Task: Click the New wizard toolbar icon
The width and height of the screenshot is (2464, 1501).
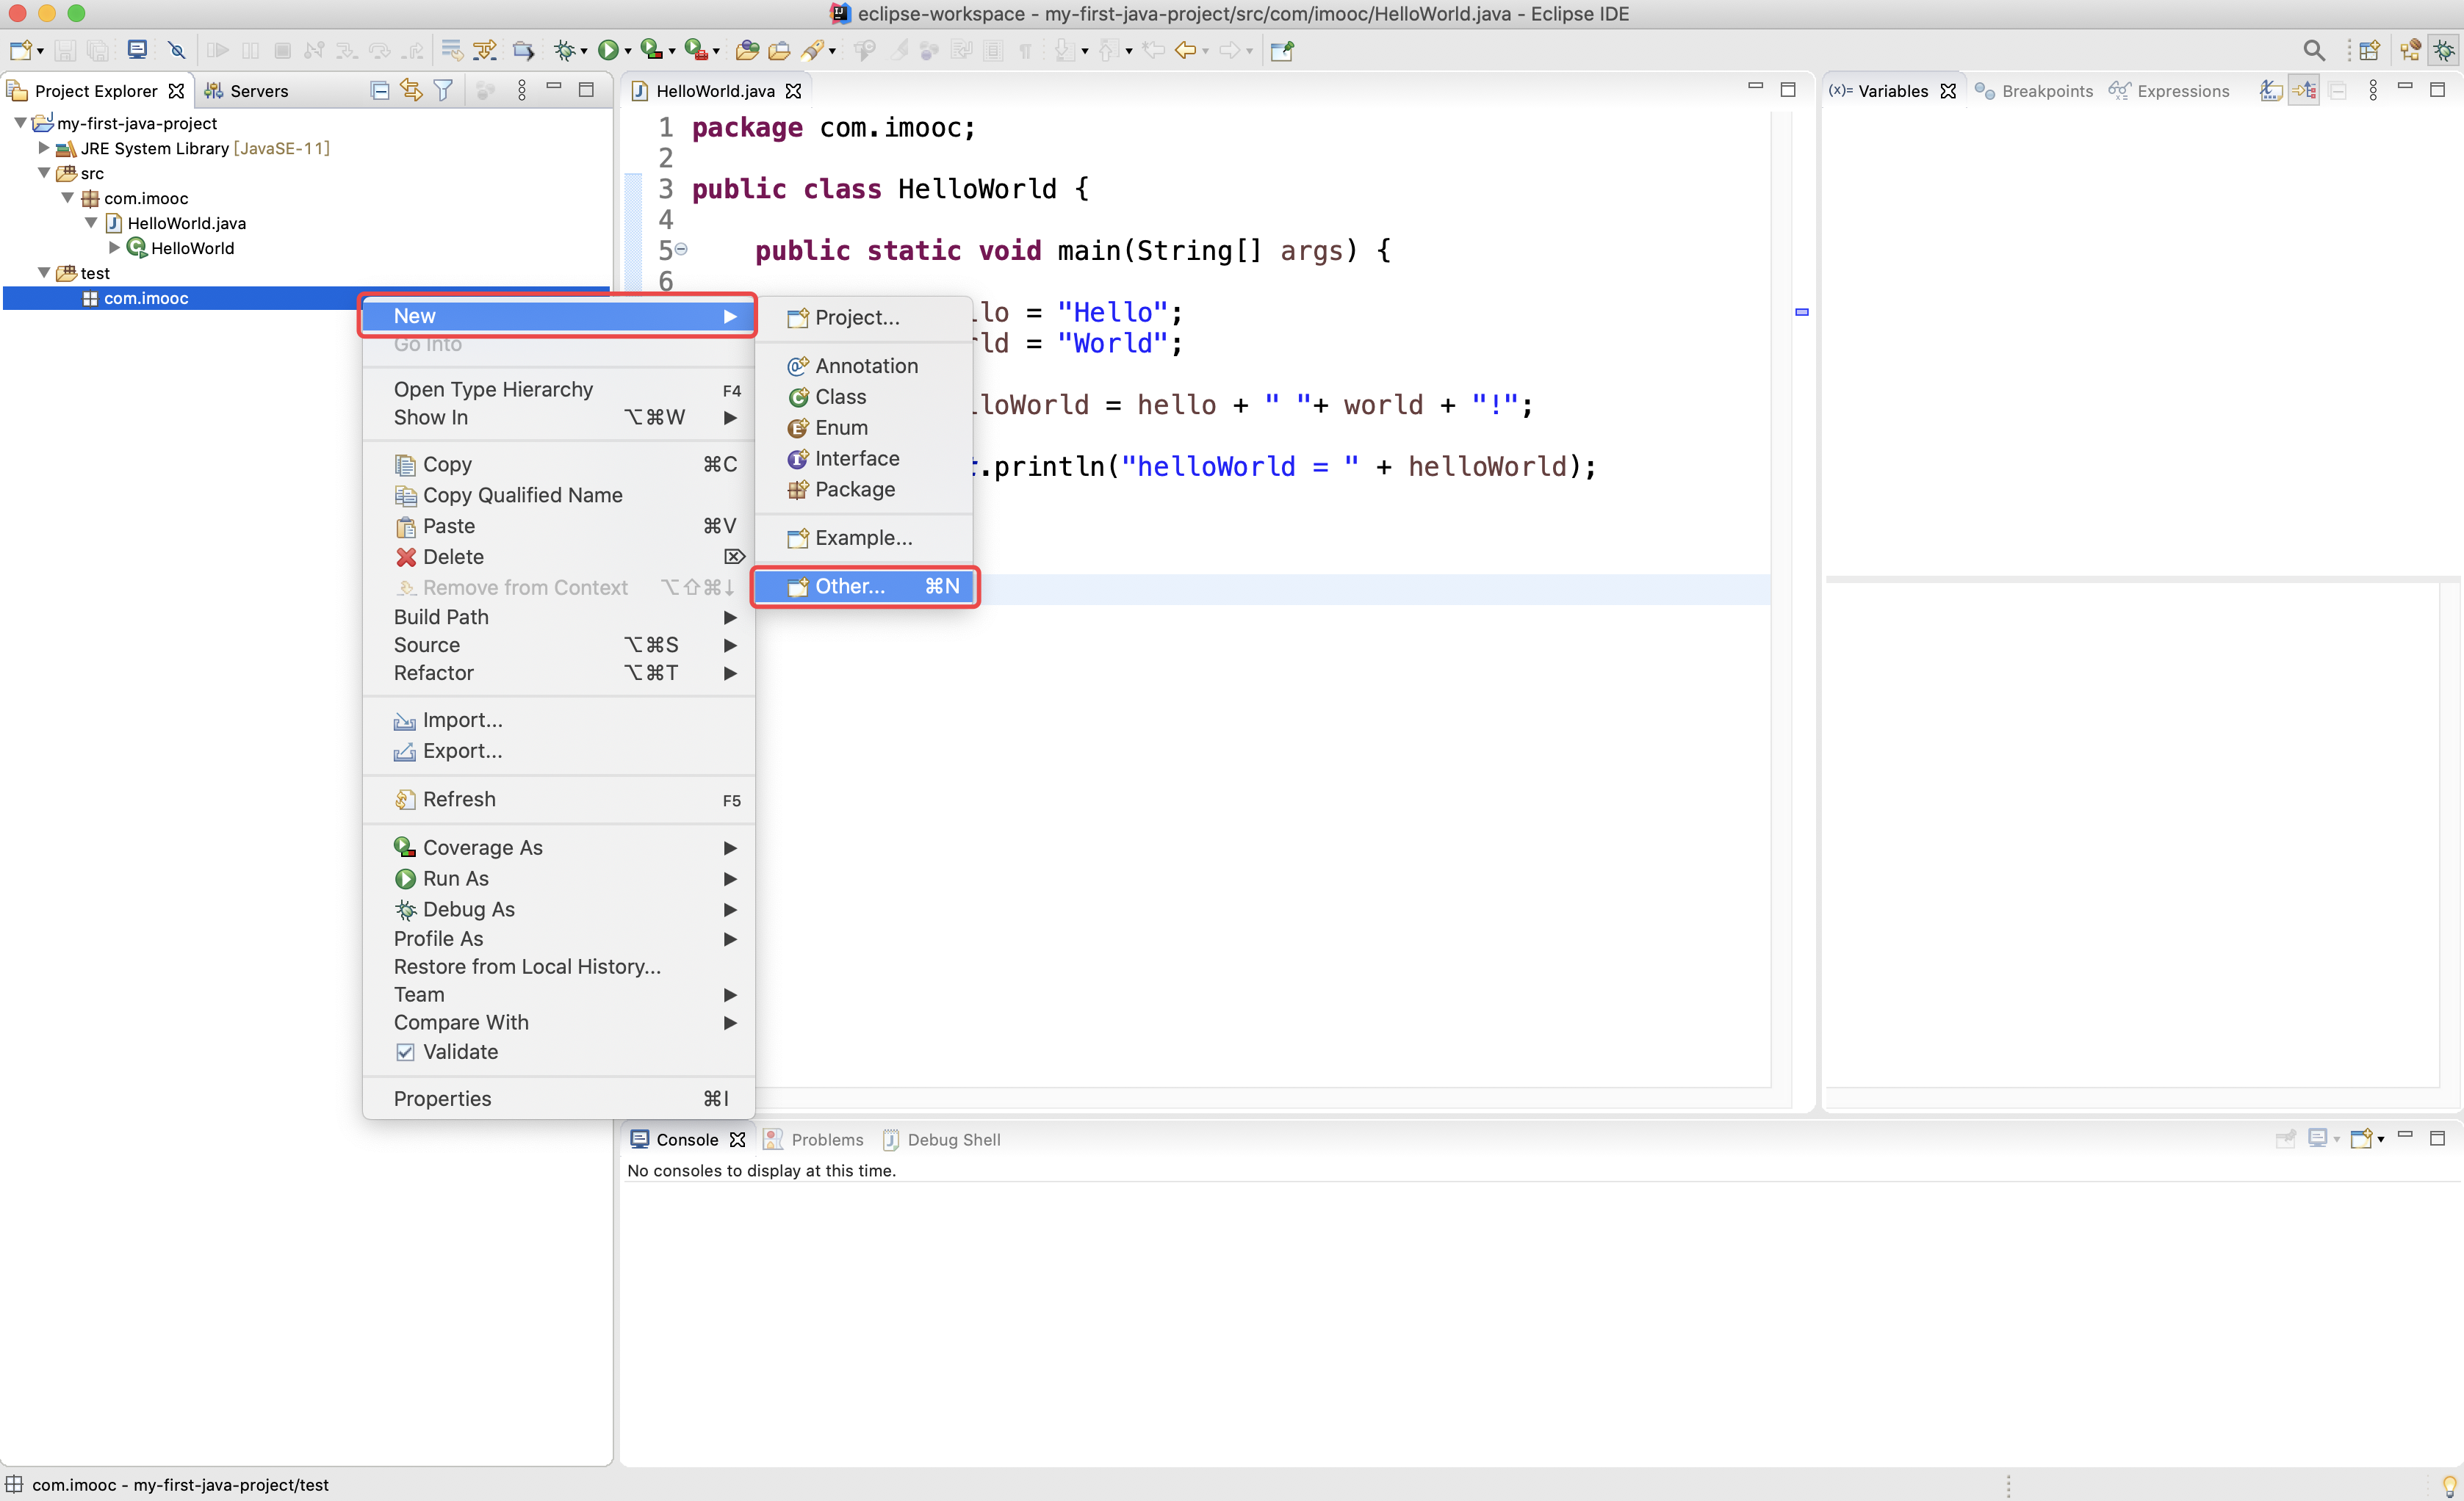Action: (x=20, y=50)
